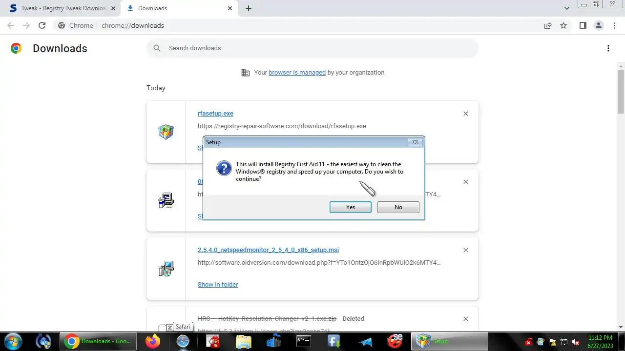This screenshot has height=351, width=625.
Task: Click Yes in the Setup dialog
Action: coord(351,207)
